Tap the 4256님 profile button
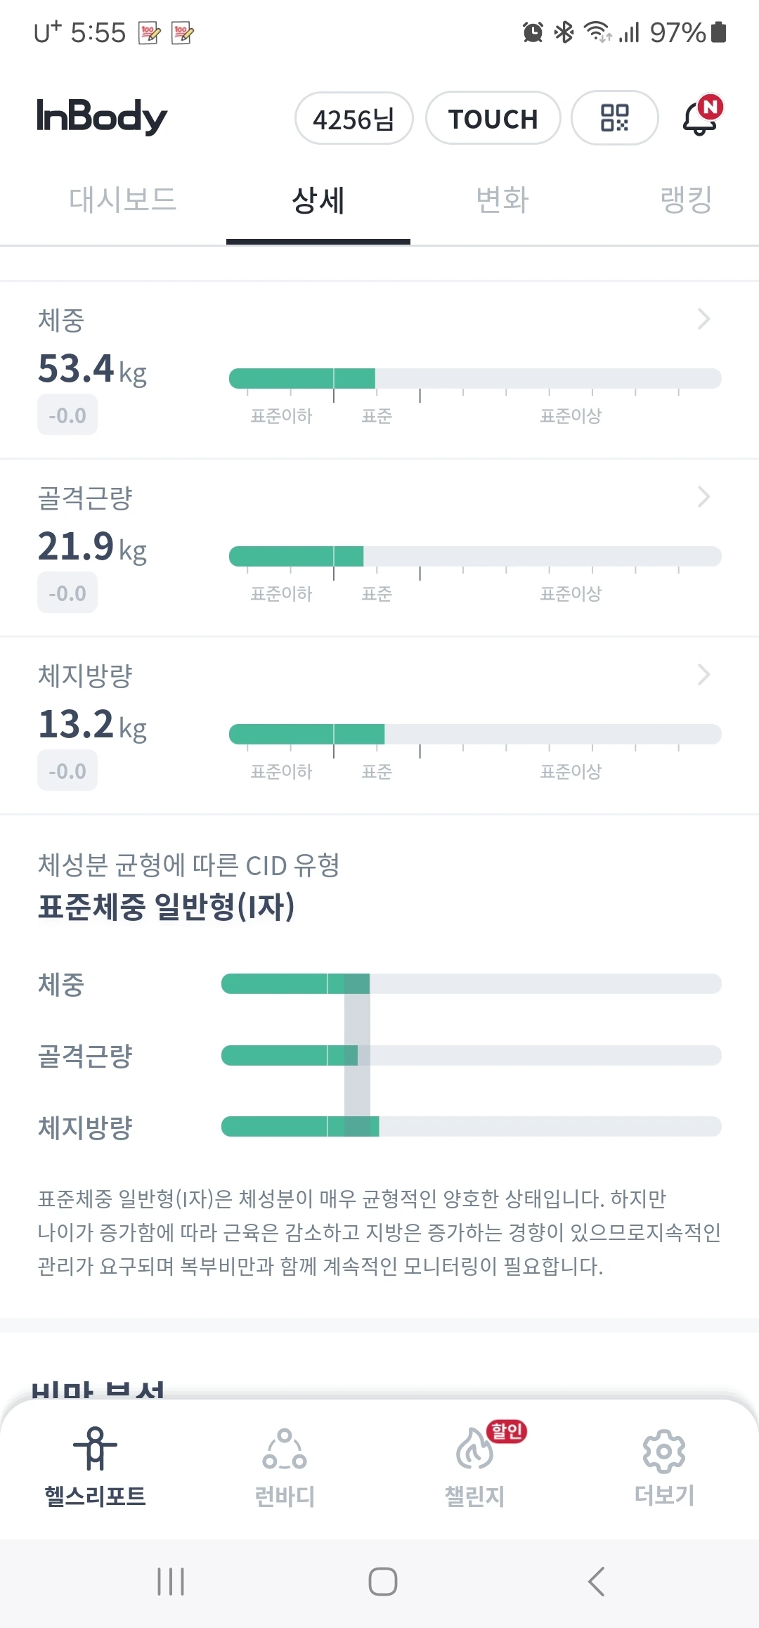This screenshot has height=1628, width=759. pos(353,119)
